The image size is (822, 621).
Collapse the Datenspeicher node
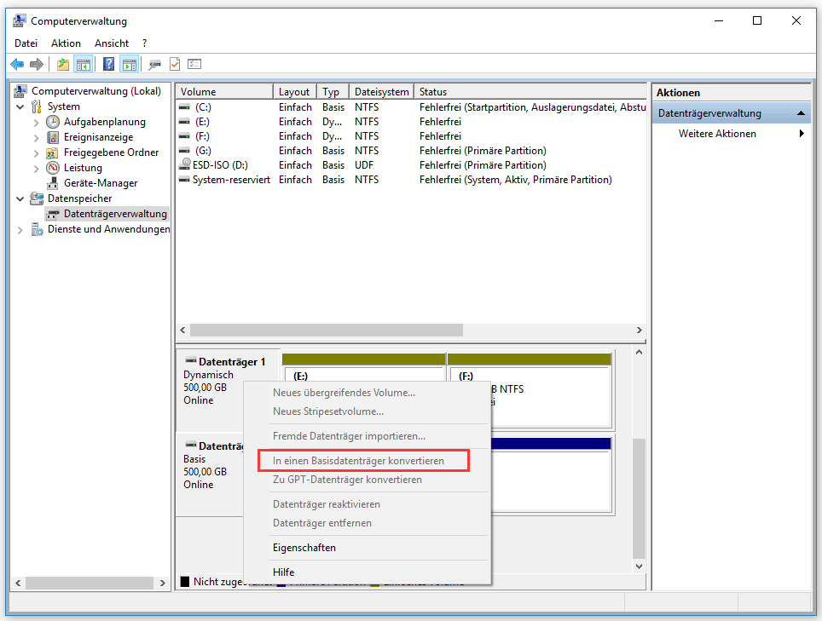[20, 199]
